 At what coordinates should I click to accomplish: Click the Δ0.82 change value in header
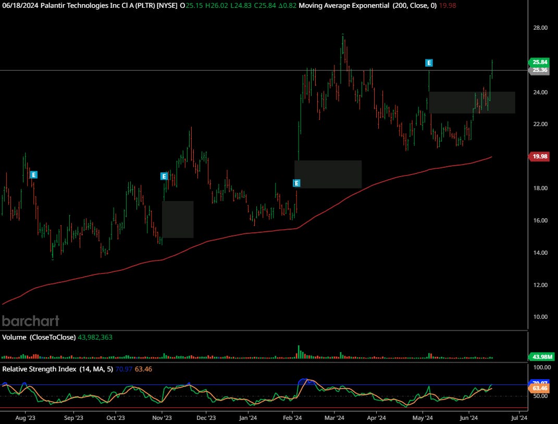287,6
